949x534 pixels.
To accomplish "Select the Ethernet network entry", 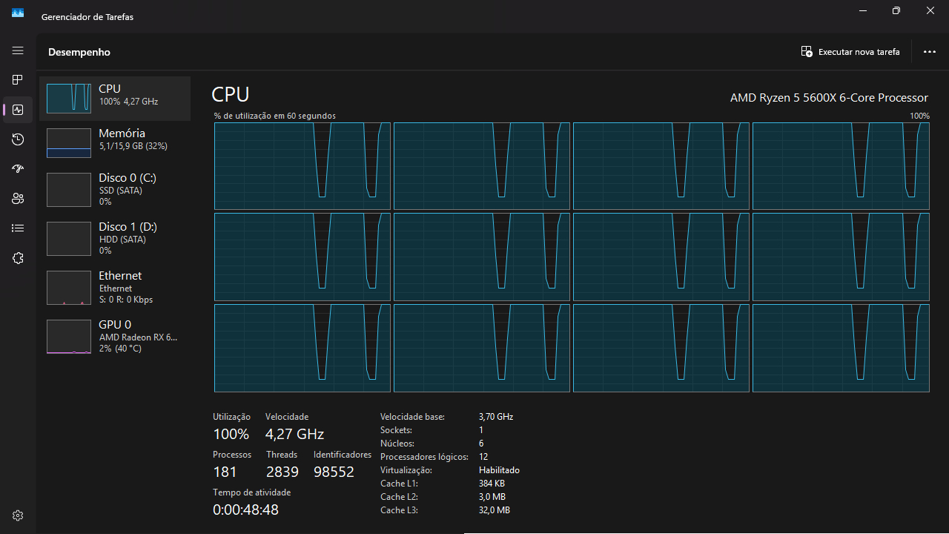I will click(115, 287).
